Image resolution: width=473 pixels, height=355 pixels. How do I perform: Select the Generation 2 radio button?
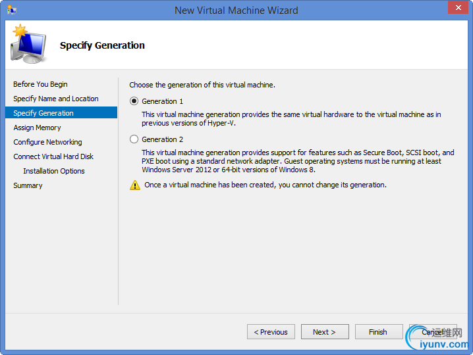pyautogui.click(x=134, y=139)
